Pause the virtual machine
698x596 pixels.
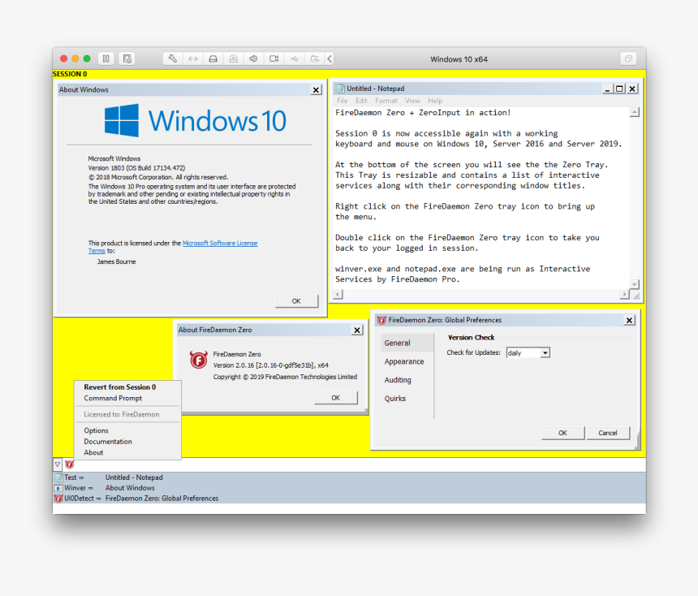pyautogui.click(x=106, y=58)
